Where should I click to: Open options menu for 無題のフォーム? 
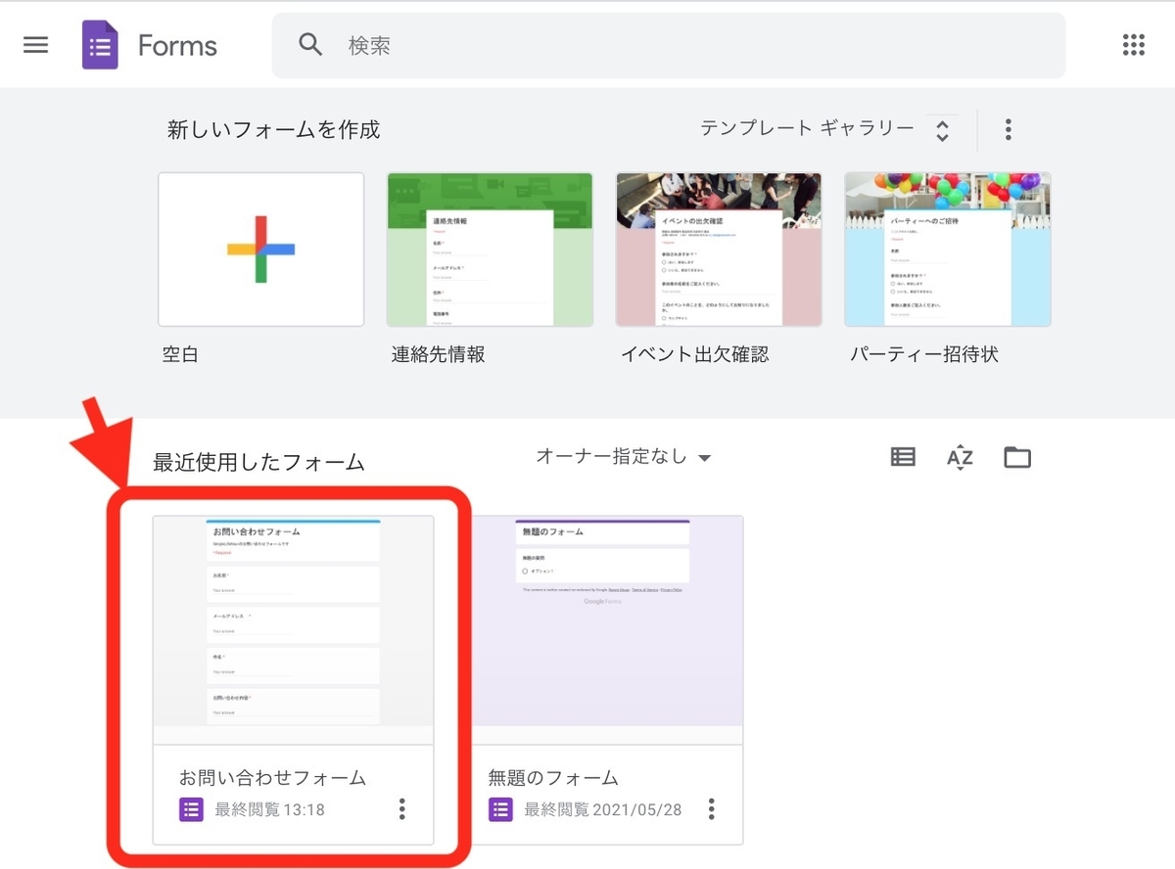[712, 808]
